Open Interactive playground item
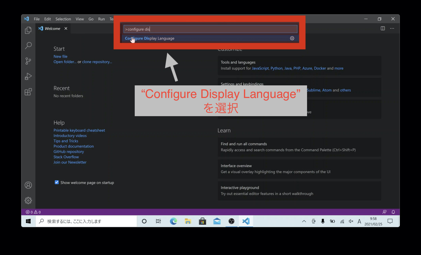Image resolution: width=421 pixels, height=255 pixels. [x=299, y=191]
